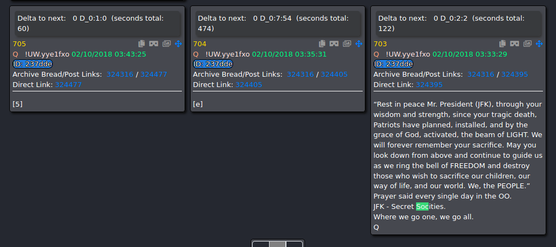Viewport: 556px width, 247px height.
Task: Click post number 705
Action: tap(20, 44)
